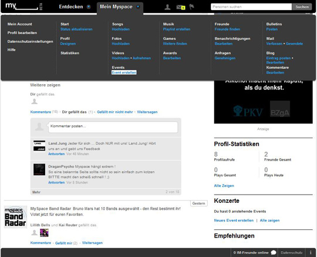Select Hilfe in the menu
This screenshot has width=317, height=257.
[12, 50]
